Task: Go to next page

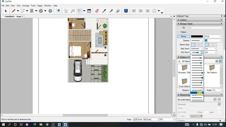Action: (148, 11)
